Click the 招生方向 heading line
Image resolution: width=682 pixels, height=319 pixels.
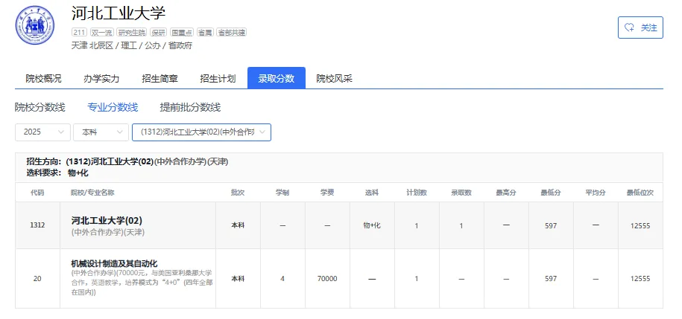coord(127,161)
